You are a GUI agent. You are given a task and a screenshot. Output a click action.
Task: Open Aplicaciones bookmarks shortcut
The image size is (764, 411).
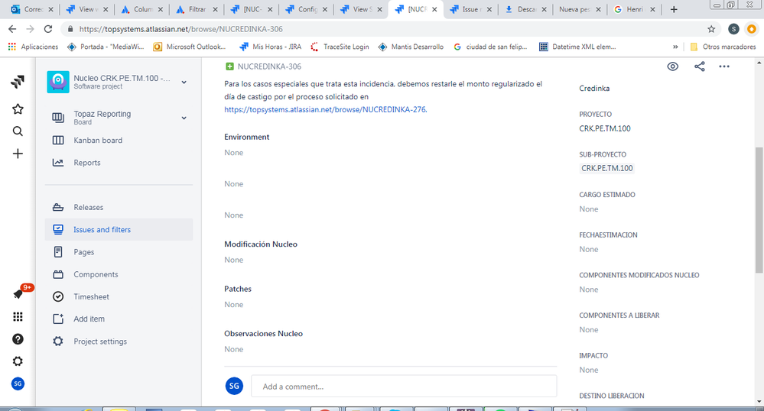(x=33, y=47)
